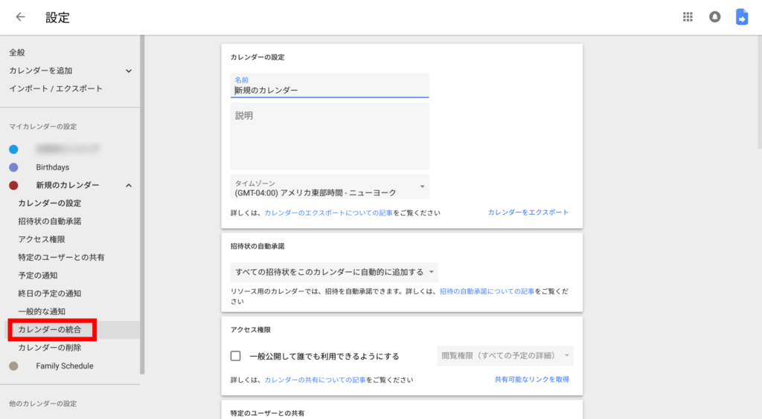This screenshot has height=419, width=762.
Task: Click 共有可能なリンクを取得 link
Action: pyautogui.click(x=531, y=380)
